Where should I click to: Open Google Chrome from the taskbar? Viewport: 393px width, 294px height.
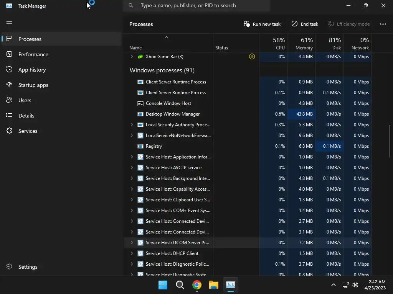point(197,285)
